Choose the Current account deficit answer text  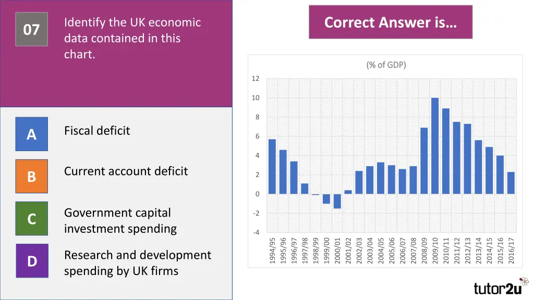[x=126, y=171]
